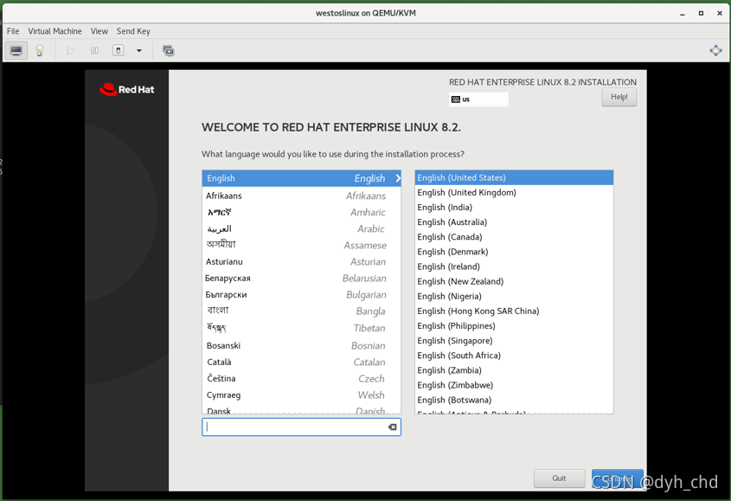Shut down the virtual machine icon
This screenshot has width=731, height=501.
tap(119, 50)
